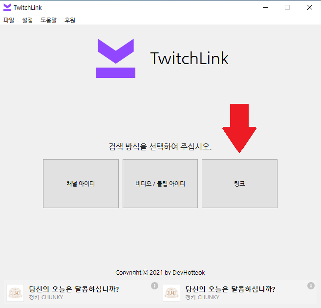
Task: Open the 파일 menu
Action: 9,20
